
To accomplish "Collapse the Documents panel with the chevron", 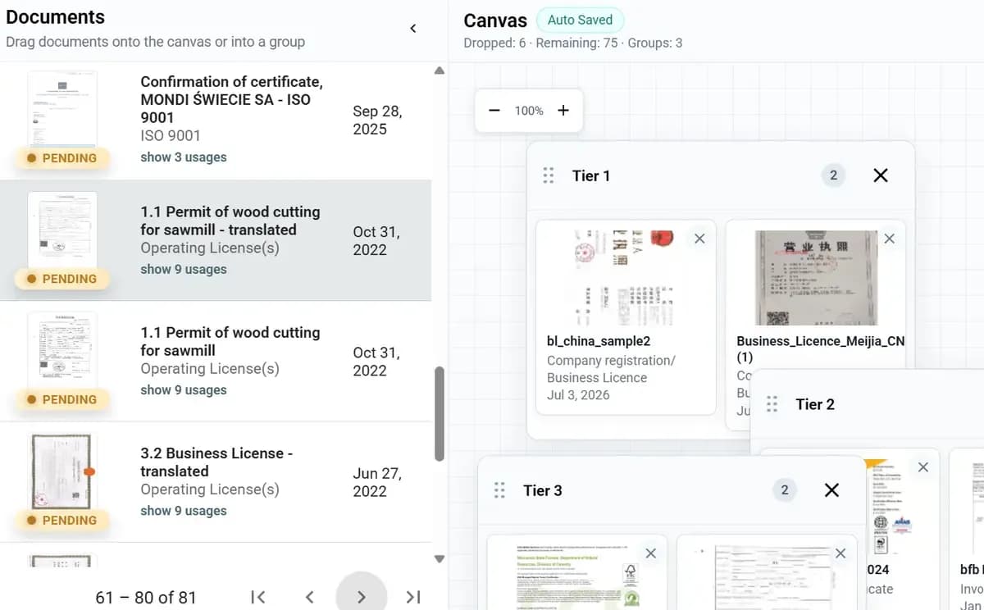I will pos(412,29).
